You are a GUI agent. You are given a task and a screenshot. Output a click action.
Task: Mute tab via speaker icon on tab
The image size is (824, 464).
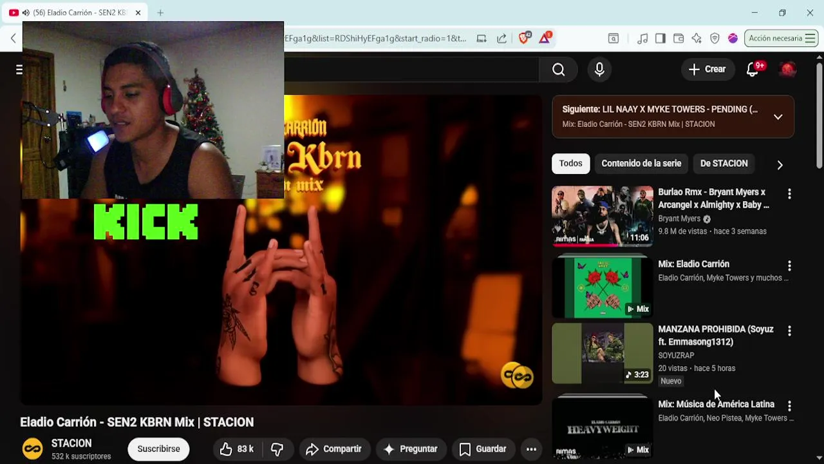tap(26, 12)
